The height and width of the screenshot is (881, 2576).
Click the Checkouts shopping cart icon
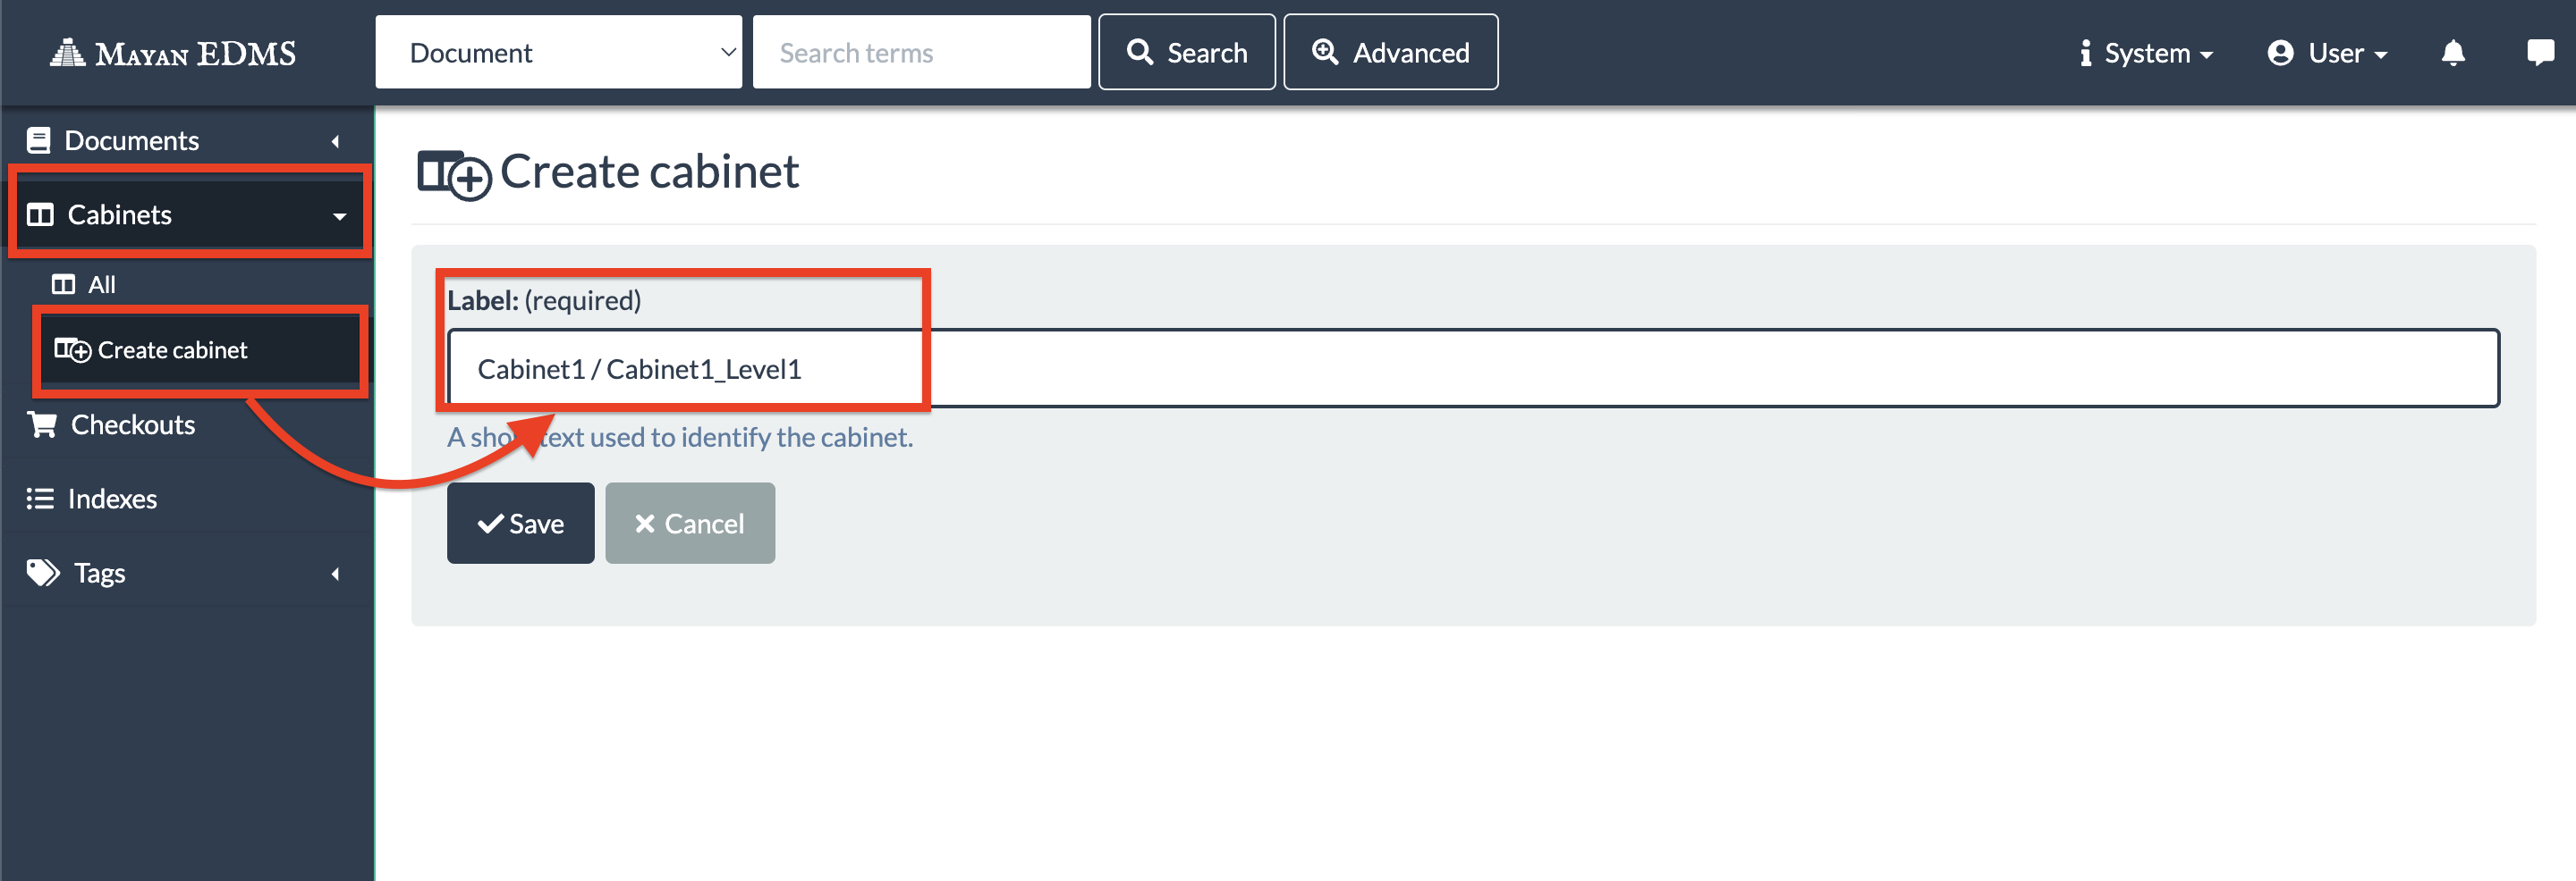(42, 424)
